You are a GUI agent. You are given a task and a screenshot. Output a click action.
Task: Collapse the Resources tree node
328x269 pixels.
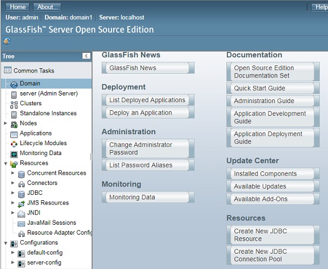click(5, 164)
